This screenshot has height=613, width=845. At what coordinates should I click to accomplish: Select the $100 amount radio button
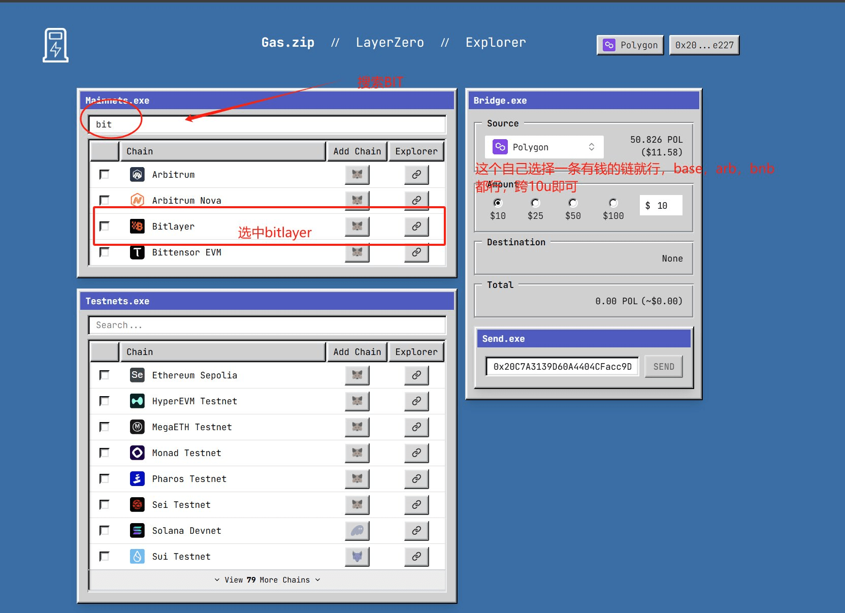coord(613,203)
